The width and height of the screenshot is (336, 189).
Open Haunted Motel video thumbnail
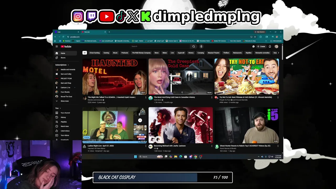pyautogui.click(x=115, y=76)
